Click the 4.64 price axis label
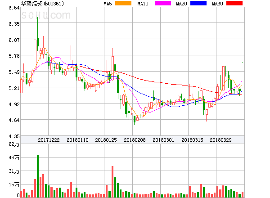Viewport: 270px width, 198px height. point(14,120)
